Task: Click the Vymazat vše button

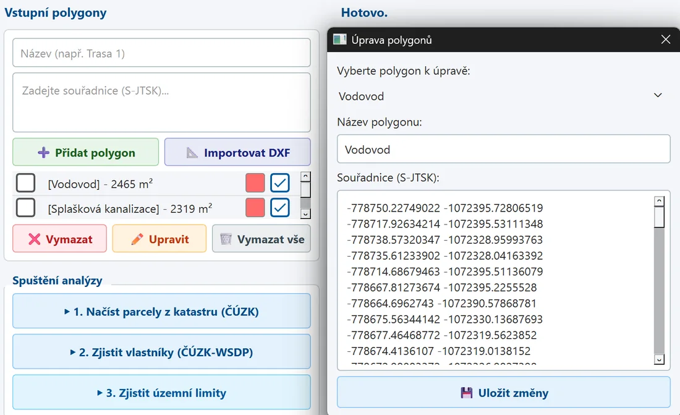Action: 261,239
